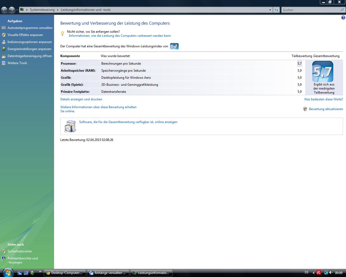Show hidden tray icons arrow

pyautogui.click(x=314, y=273)
